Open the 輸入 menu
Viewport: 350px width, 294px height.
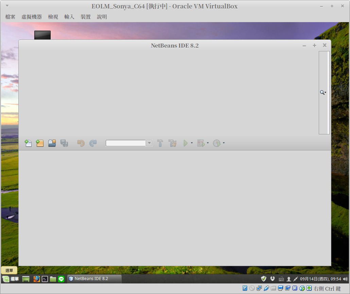click(x=69, y=17)
